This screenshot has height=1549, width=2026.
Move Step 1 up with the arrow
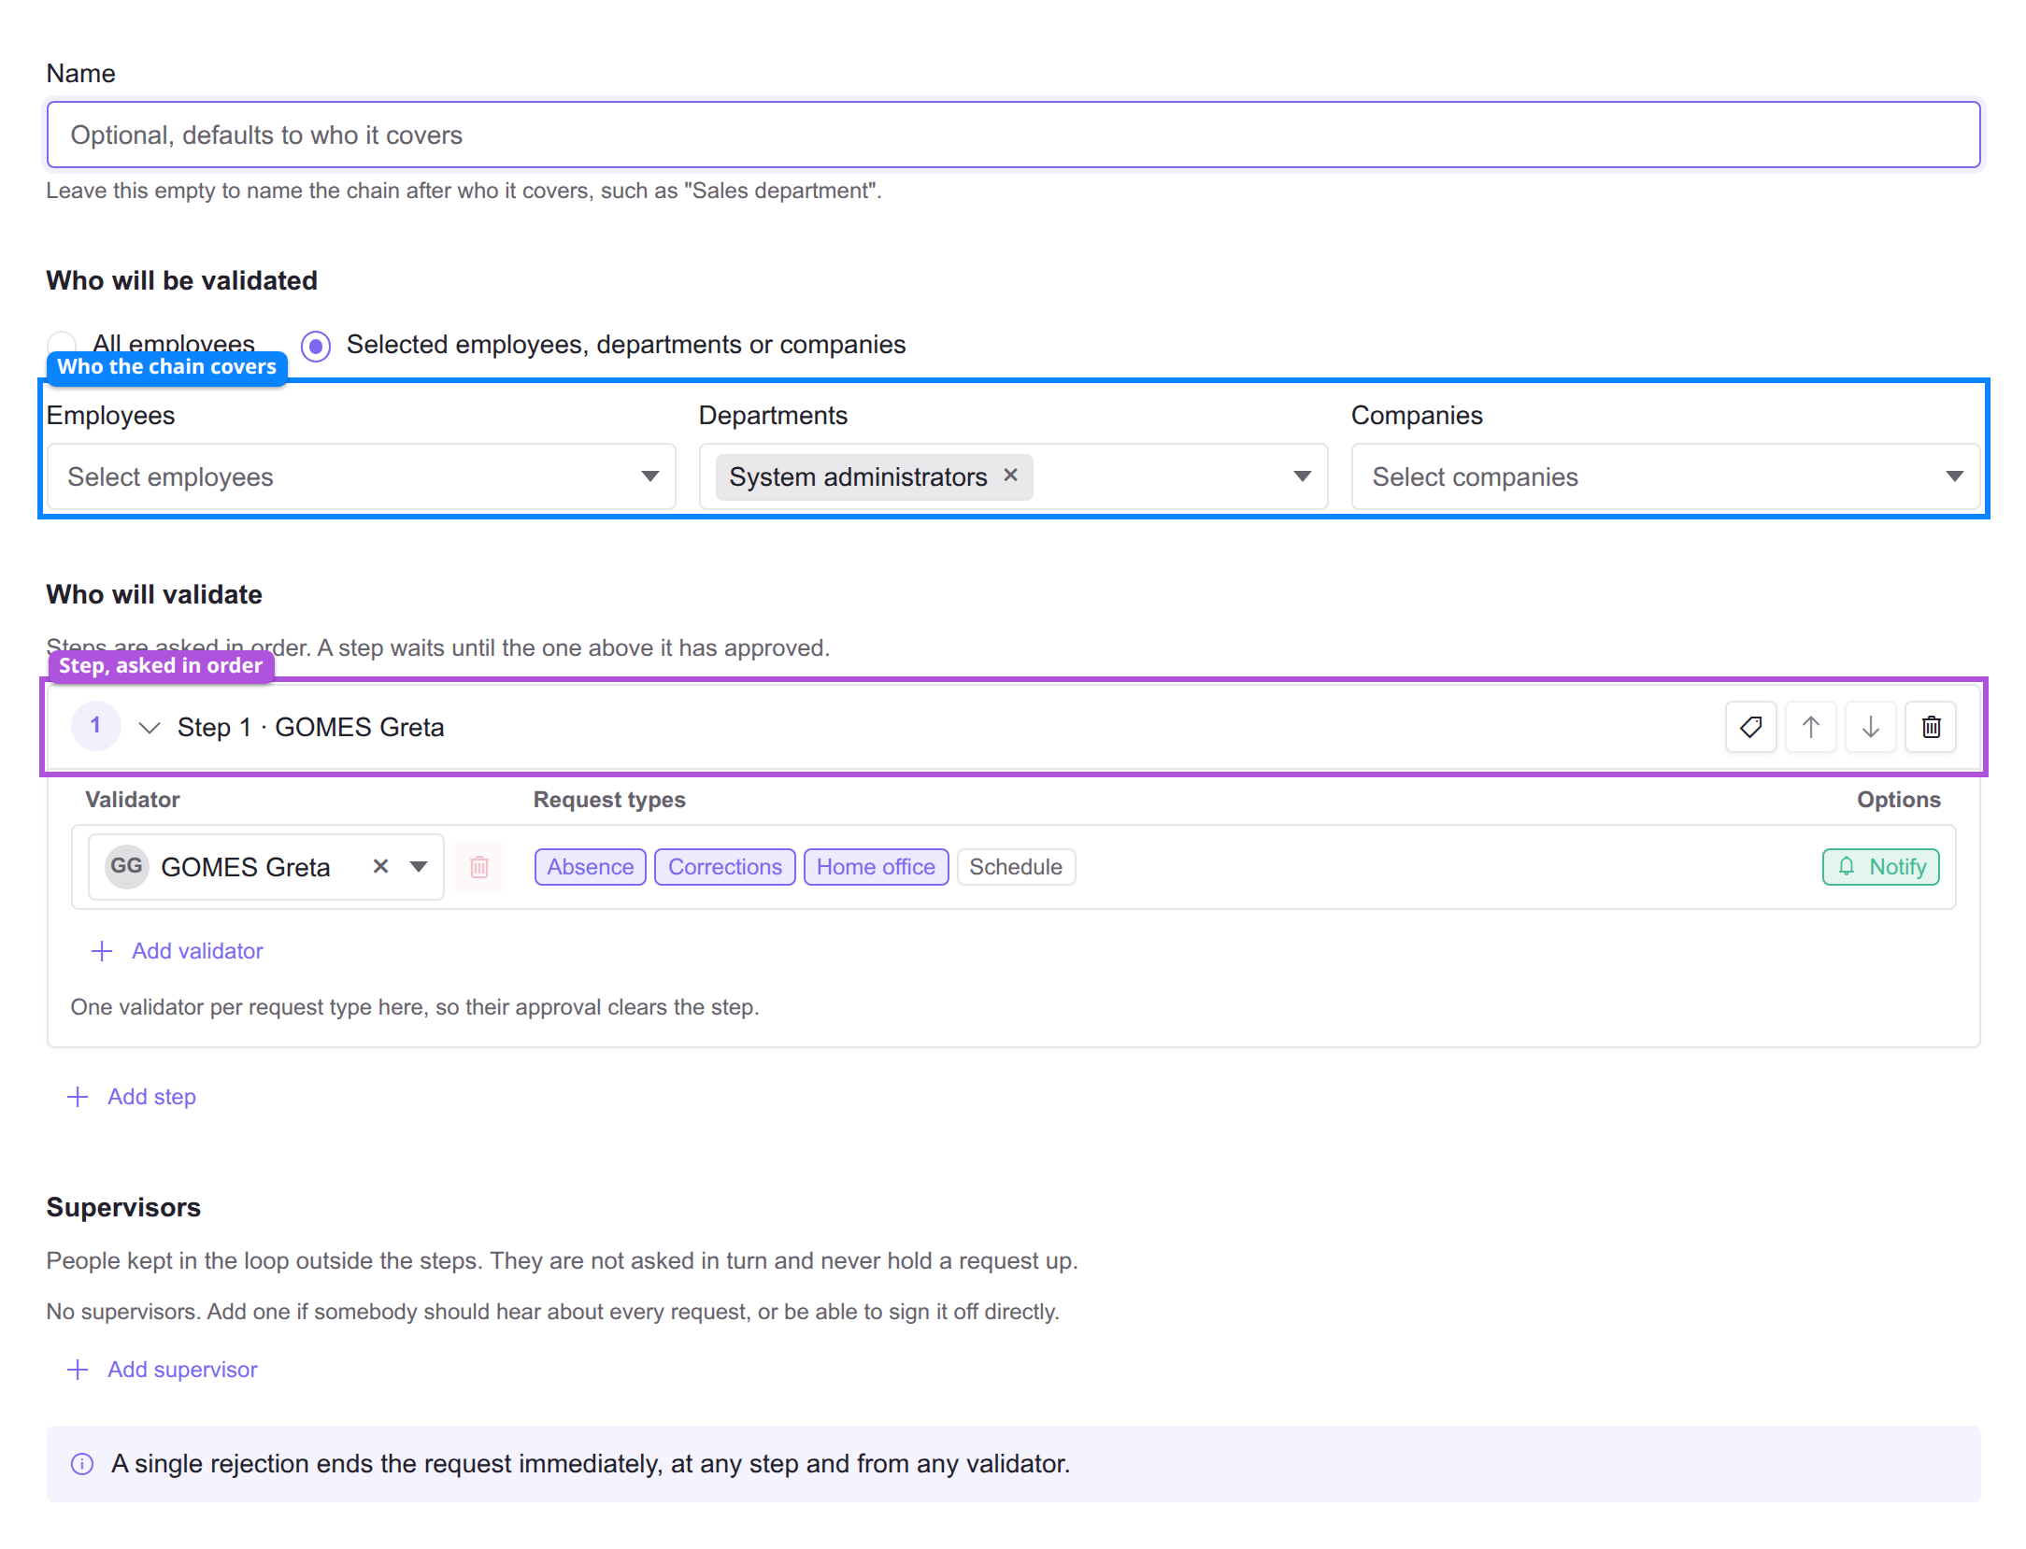tap(1810, 727)
